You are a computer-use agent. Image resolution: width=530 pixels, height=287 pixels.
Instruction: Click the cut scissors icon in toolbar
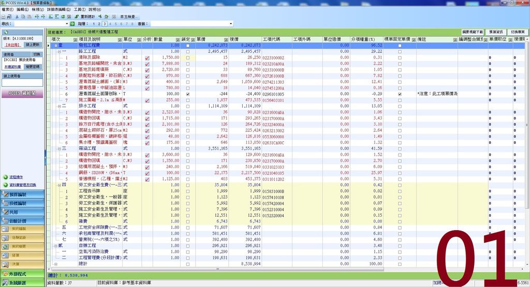17,17
